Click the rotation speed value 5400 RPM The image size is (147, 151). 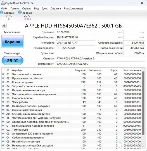click(134, 43)
